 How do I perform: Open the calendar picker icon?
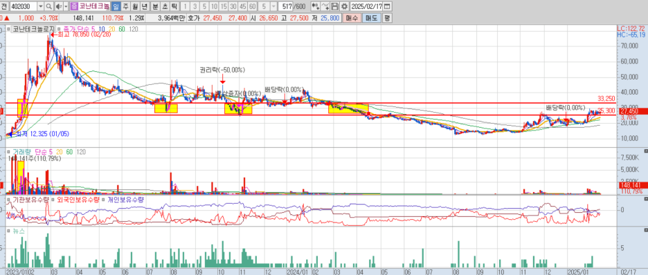click(x=387, y=6)
